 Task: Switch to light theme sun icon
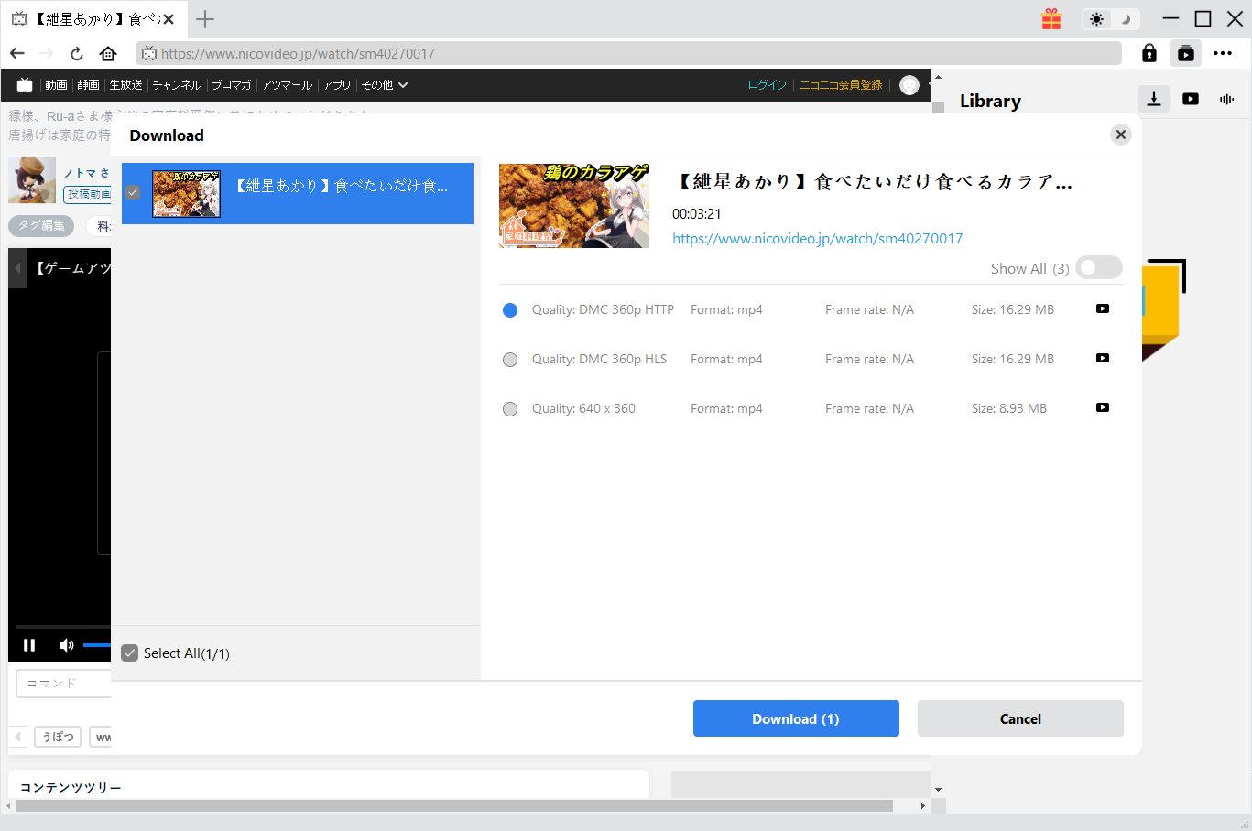coord(1096,19)
